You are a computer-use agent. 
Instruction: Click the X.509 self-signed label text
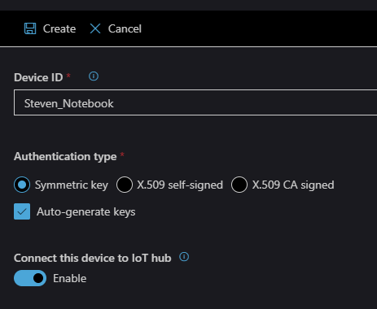180,185
